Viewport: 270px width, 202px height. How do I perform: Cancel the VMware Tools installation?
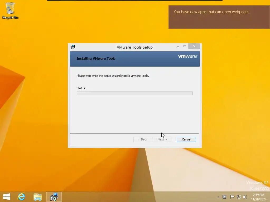pos(186,139)
